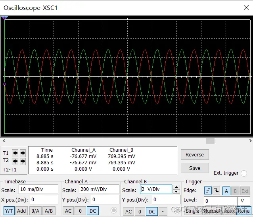The height and width of the screenshot is (217, 253).
Task: Toggle Channel B invert minus button
Action: tap(163, 211)
